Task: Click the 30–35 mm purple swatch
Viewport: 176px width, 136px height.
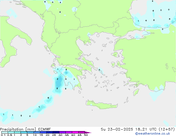Action: coord(62,132)
